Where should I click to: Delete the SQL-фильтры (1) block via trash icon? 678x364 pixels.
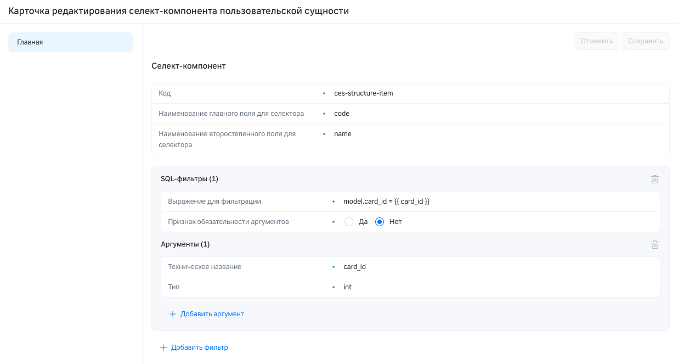point(655,179)
